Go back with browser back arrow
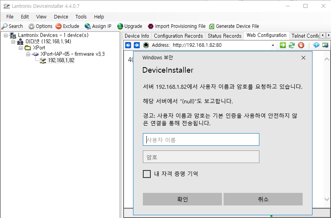331x218 pixels. click(128, 45)
